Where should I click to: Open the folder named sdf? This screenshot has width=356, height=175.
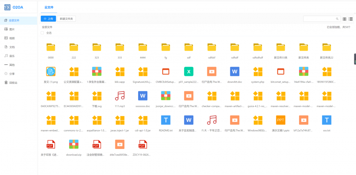(189, 47)
